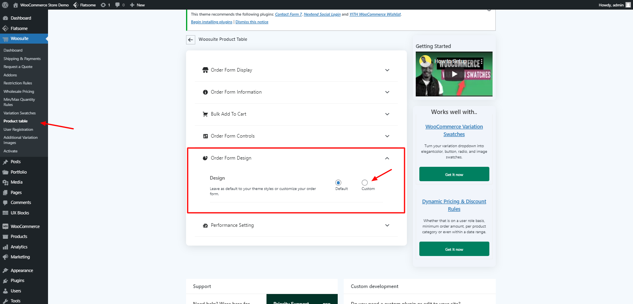Open Restriction Rules submenu item
633x304 pixels.
pyautogui.click(x=18, y=83)
